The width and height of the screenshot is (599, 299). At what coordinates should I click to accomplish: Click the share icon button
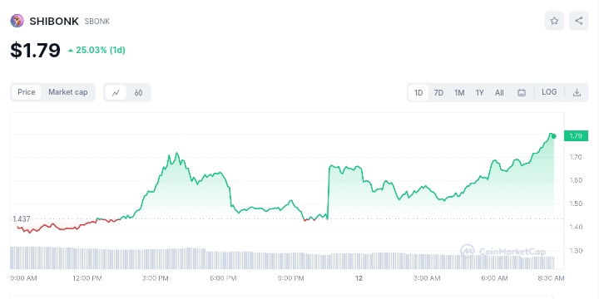[579, 21]
